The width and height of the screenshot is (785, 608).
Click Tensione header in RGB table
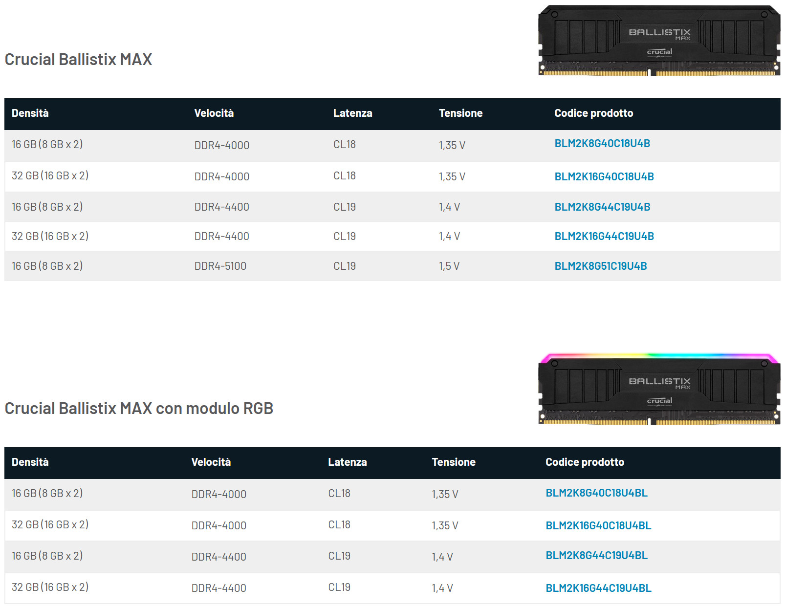(454, 462)
